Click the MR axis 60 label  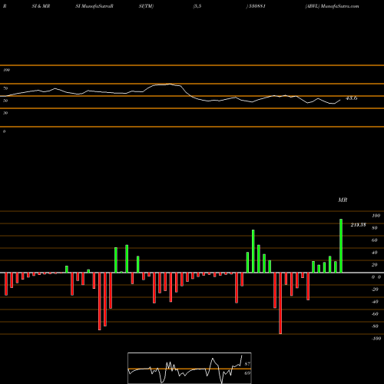[x=375, y=240]
